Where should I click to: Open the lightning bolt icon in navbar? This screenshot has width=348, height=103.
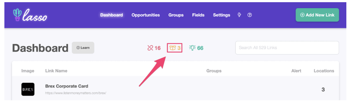click(x=239, y=15)
